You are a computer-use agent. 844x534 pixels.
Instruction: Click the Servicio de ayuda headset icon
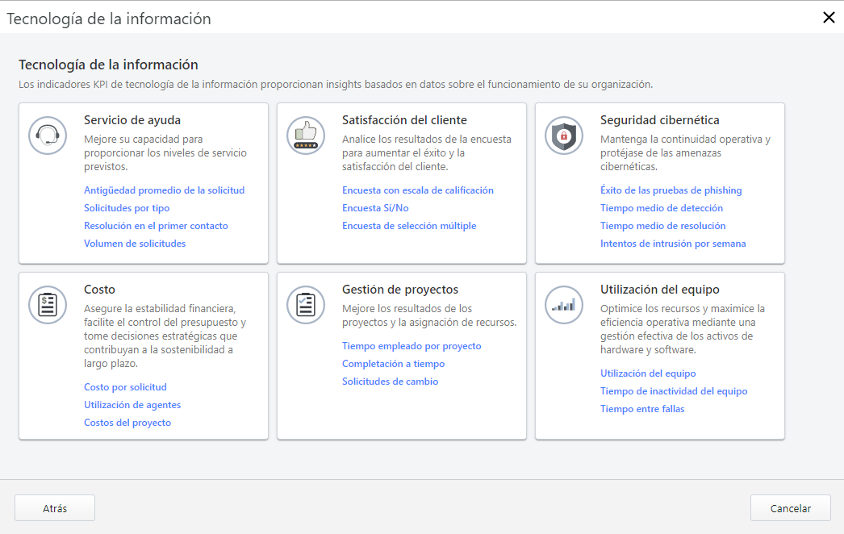tap(48, 136)
